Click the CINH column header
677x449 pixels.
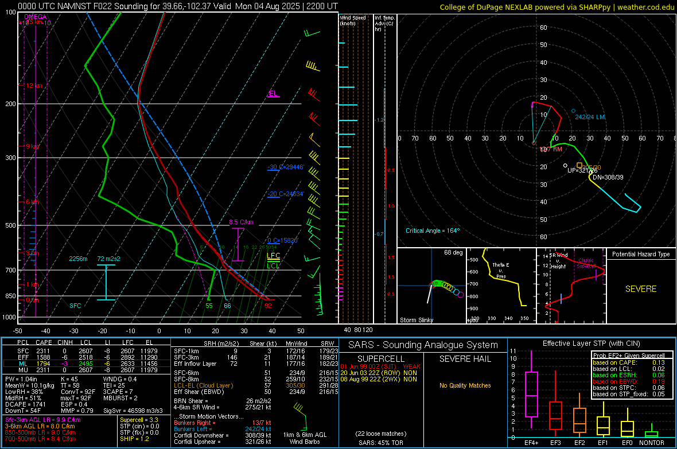click(65, 342)
